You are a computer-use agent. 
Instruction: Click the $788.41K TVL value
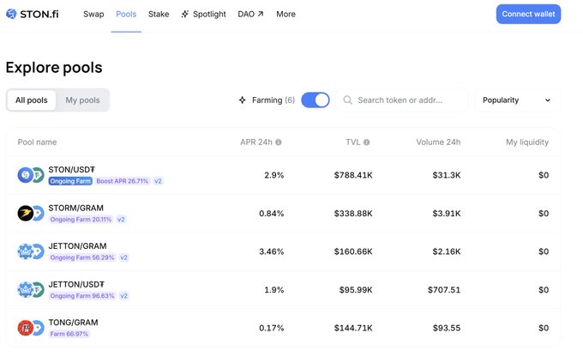[x=353, y=175]
